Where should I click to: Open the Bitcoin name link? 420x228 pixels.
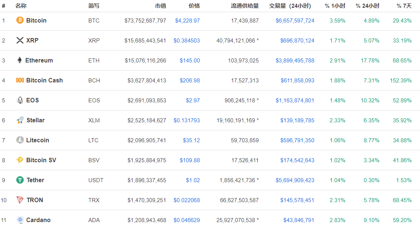[36, 21]
